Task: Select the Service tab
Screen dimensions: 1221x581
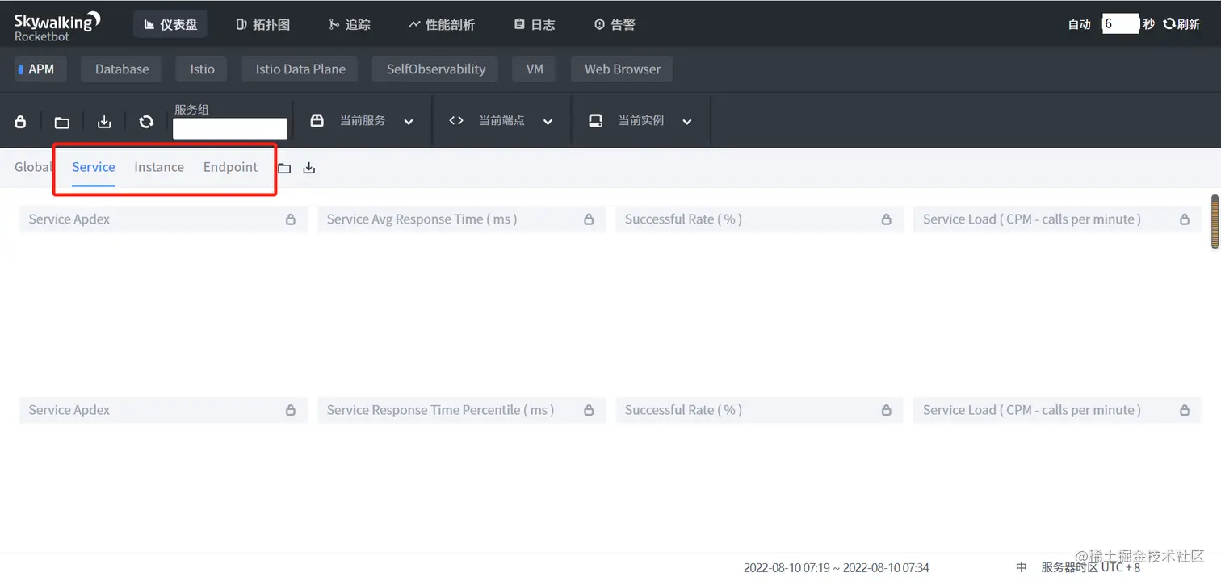Action: tap(94, 167)
